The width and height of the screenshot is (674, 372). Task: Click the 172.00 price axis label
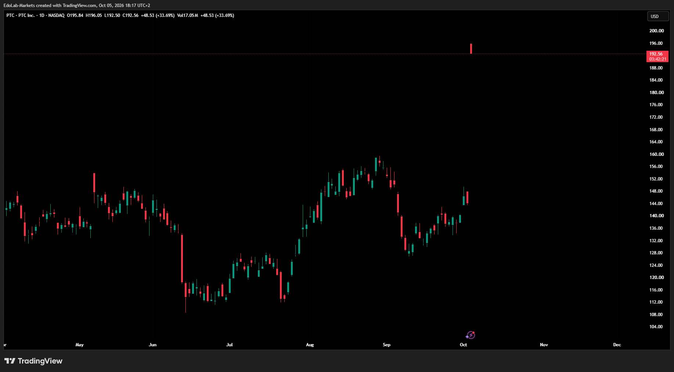tap(656, 117)
